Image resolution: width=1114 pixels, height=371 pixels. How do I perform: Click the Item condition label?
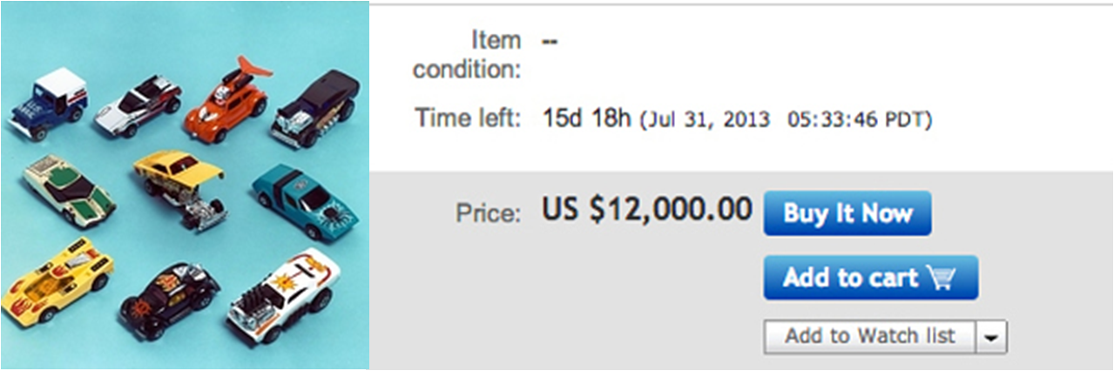pyautogui.click(x=467, y=54)
